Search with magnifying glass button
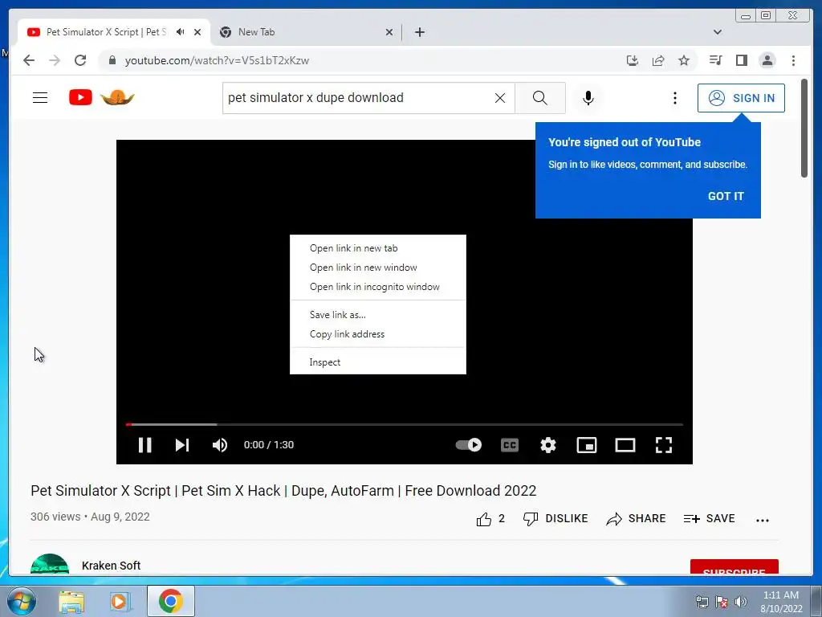The height and width of the screenshot is (617, 822). pyautogui.click(x=540, y=98)
